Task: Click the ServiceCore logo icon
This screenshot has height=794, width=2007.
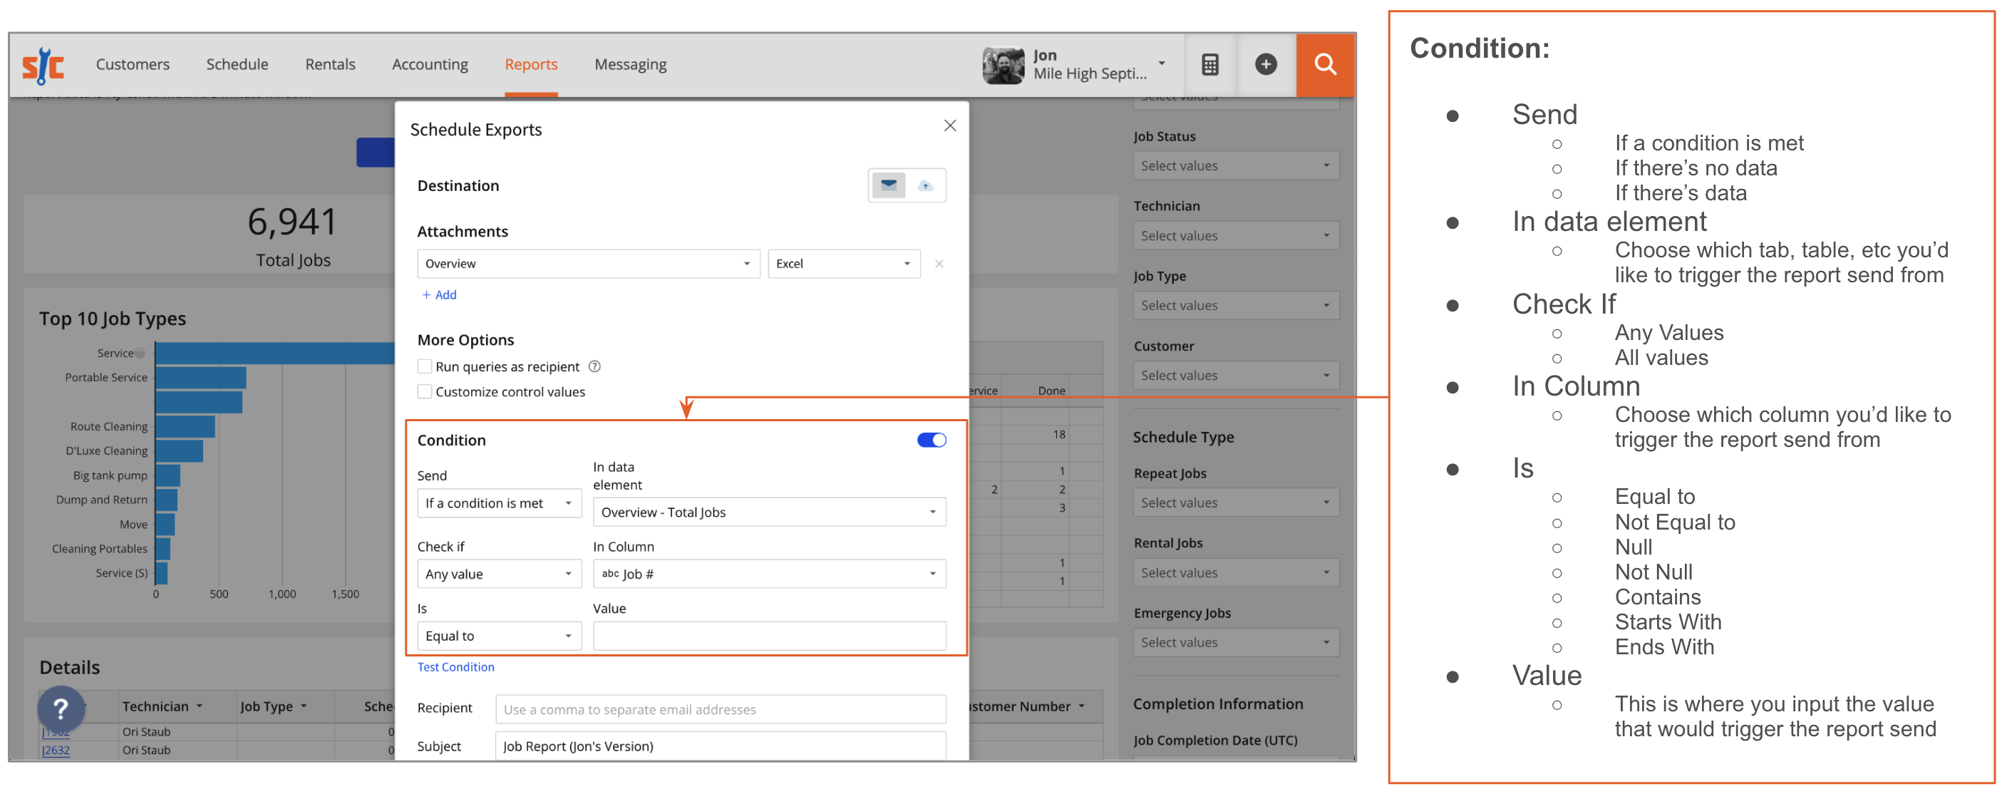Action: coord(43,66)
